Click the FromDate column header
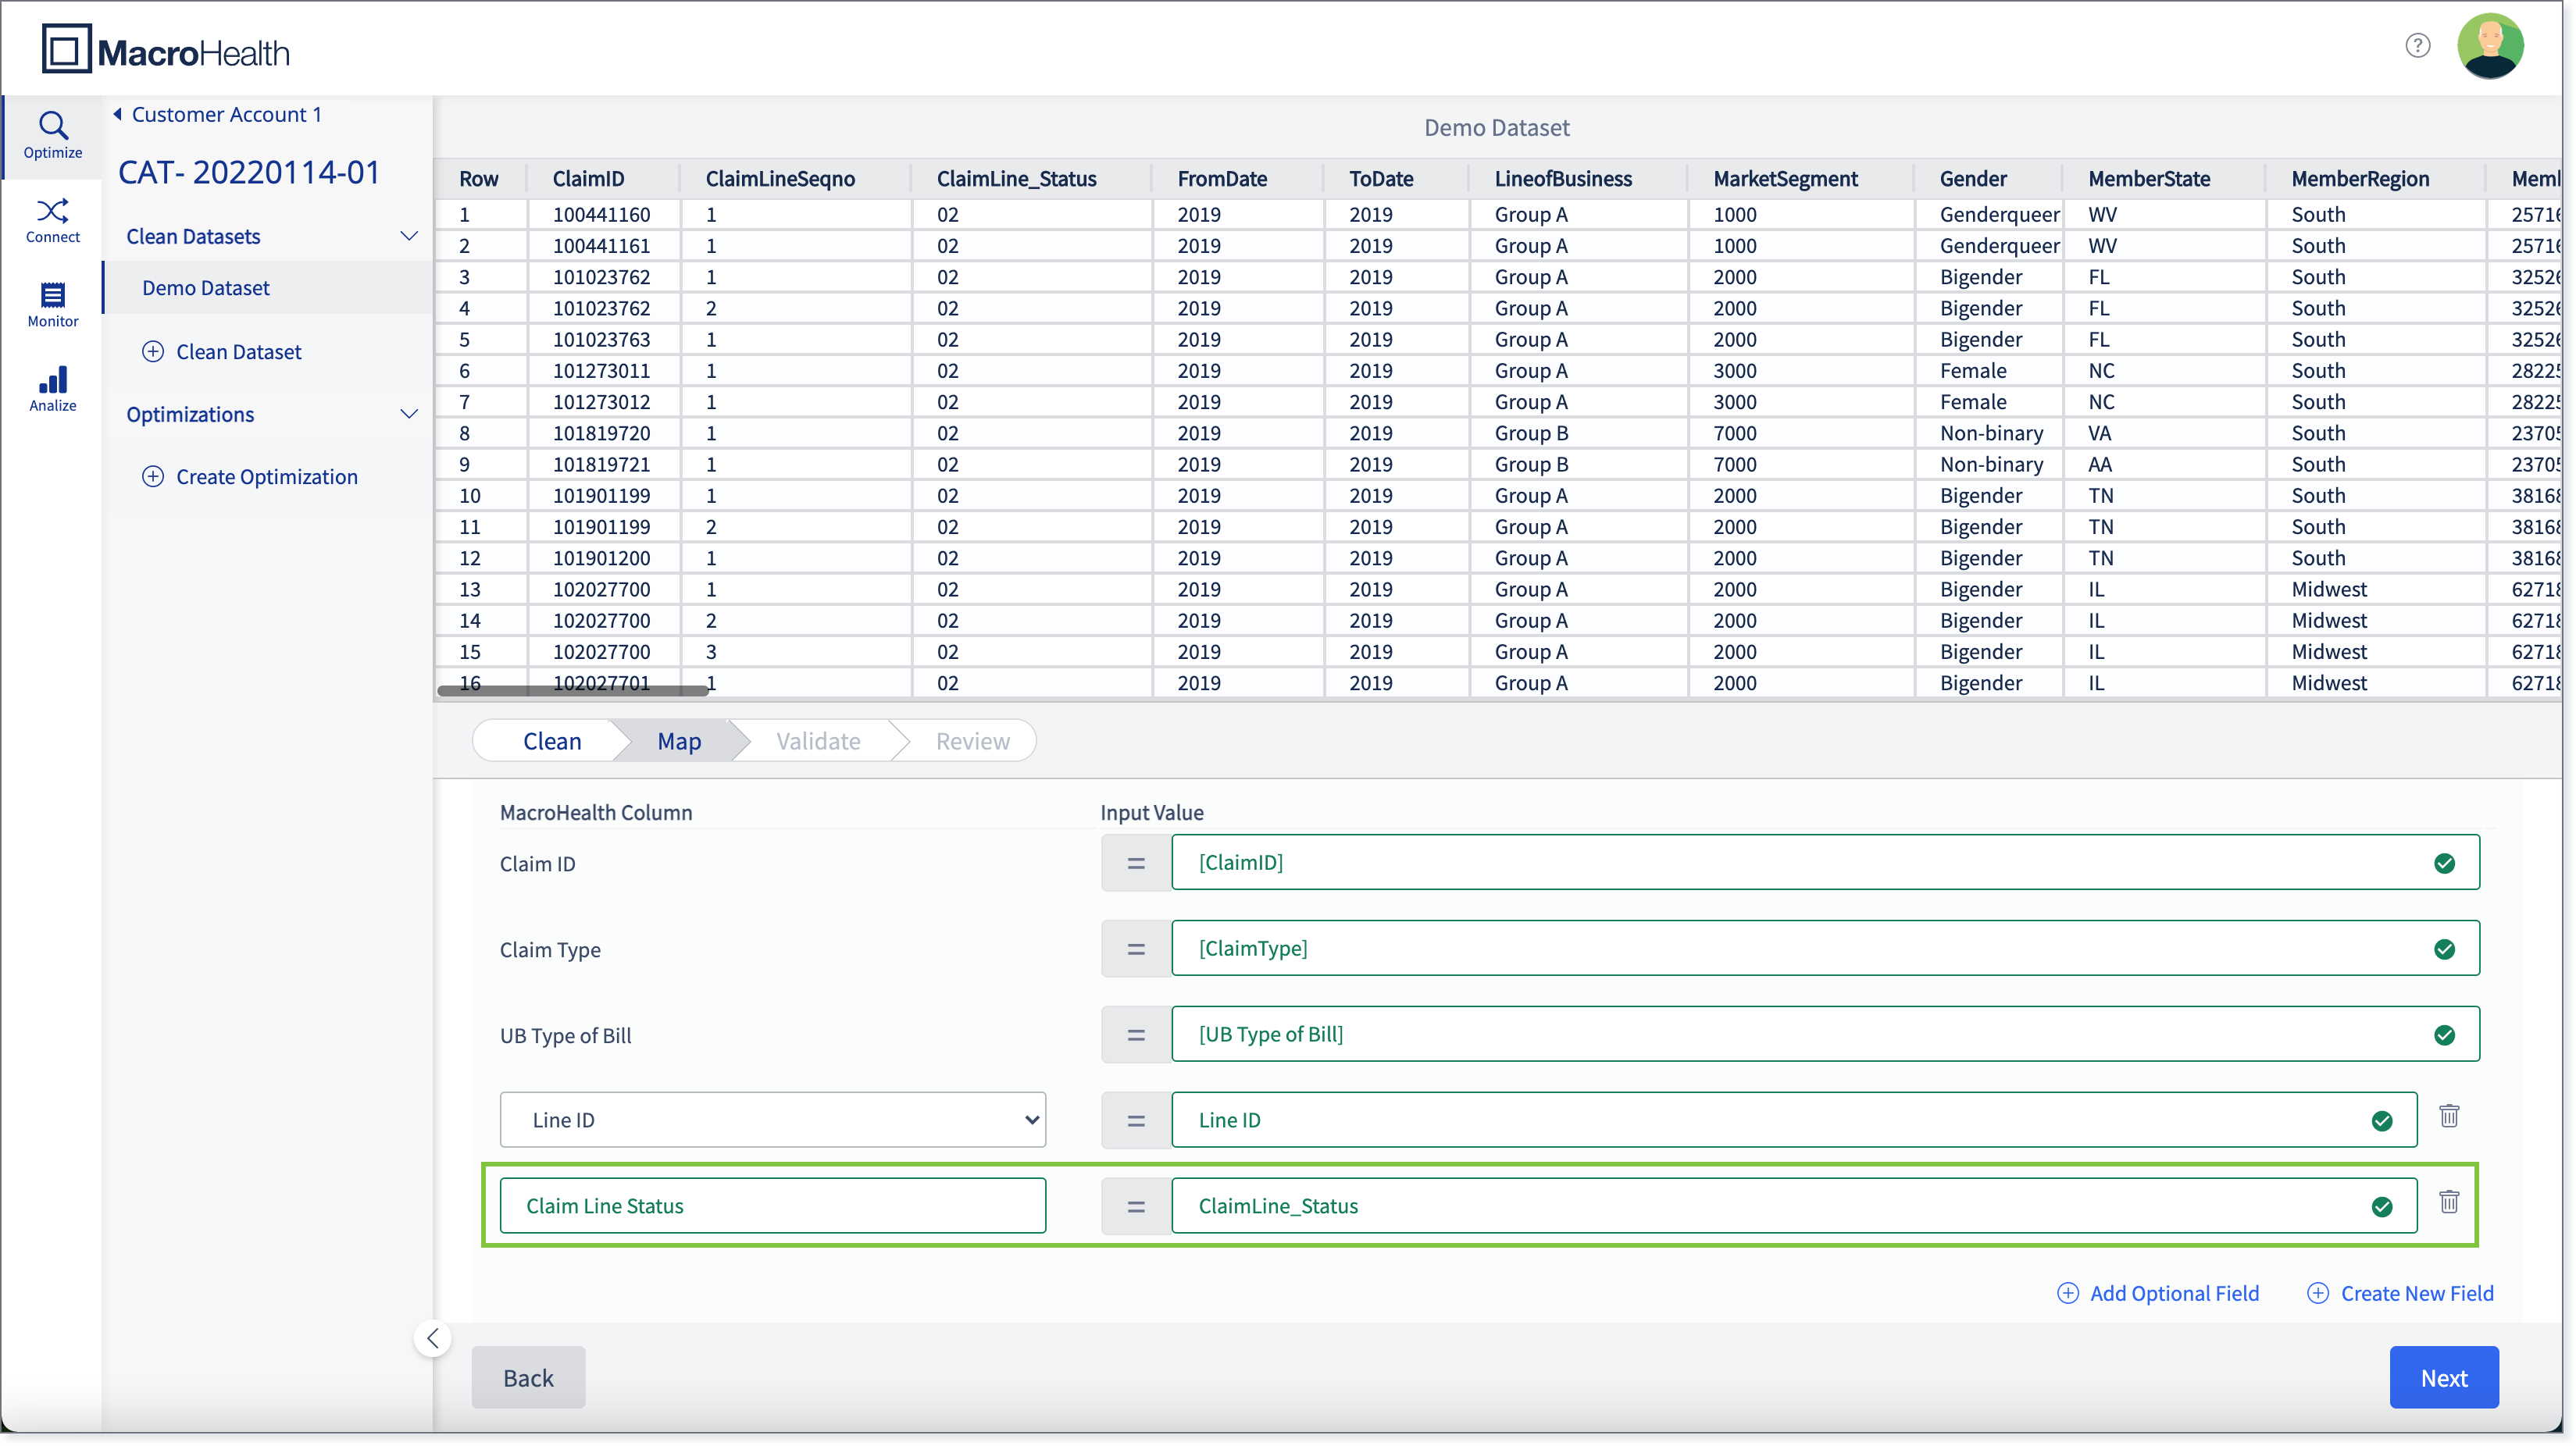The width and height of the screenshot is (2576, 1446). coord(1222,179)
